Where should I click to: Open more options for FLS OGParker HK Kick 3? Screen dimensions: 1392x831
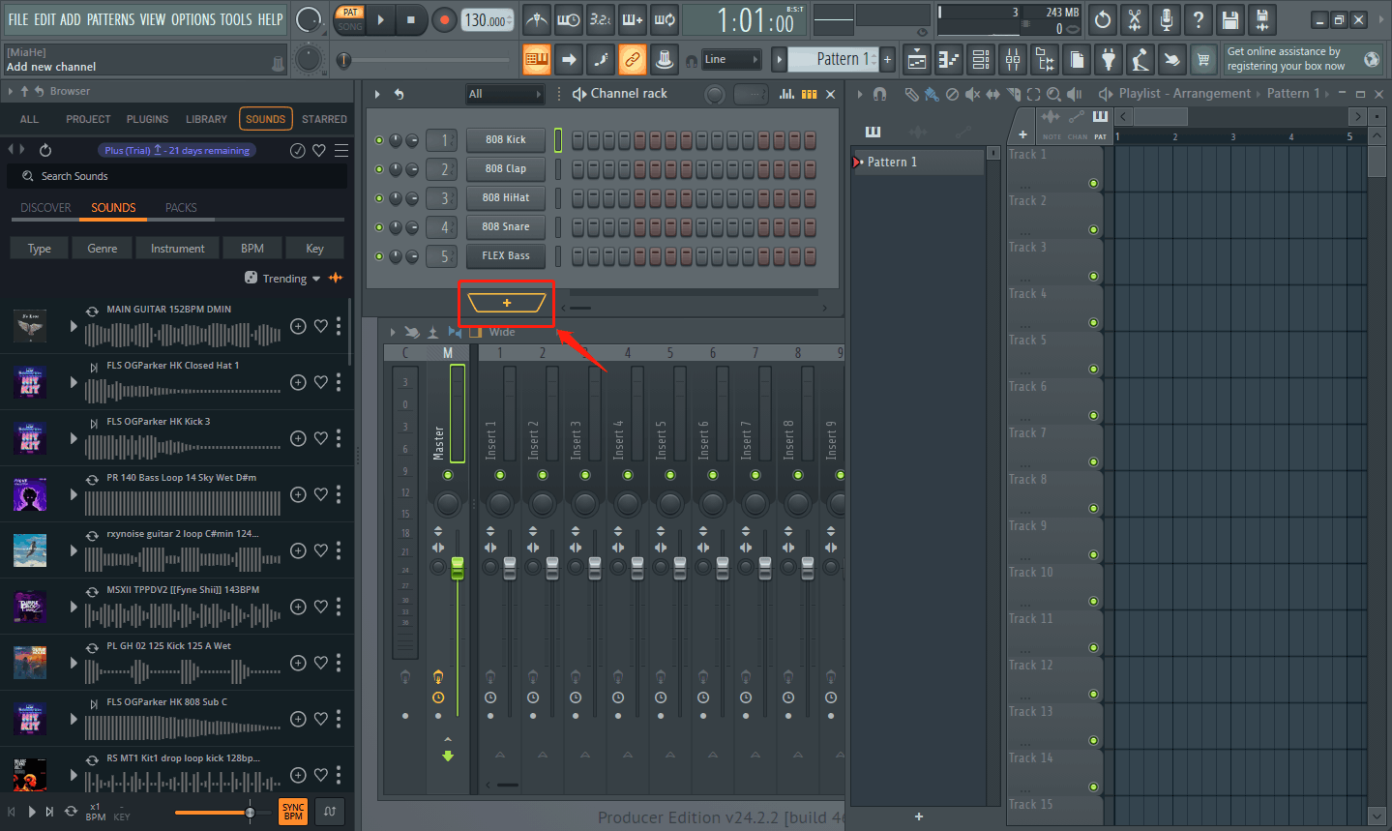pos(339,438)
